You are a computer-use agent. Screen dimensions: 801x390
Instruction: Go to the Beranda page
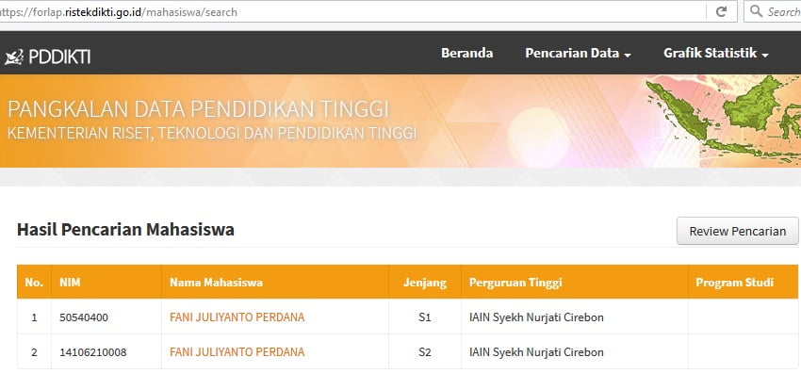(x=466, y=54)
